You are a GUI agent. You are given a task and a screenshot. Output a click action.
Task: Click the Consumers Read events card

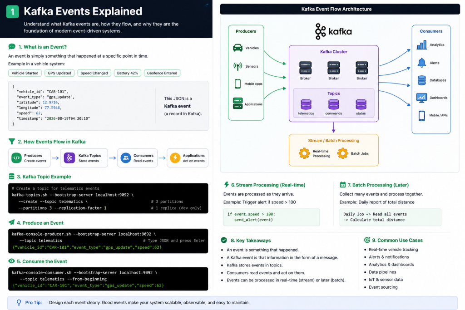pos(137,158)
